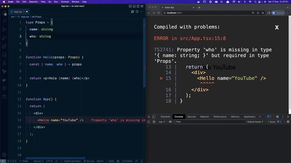Click the share icon in browser toolbar
Viewport: 291px width, 163px height.
(x=258, y=13)
